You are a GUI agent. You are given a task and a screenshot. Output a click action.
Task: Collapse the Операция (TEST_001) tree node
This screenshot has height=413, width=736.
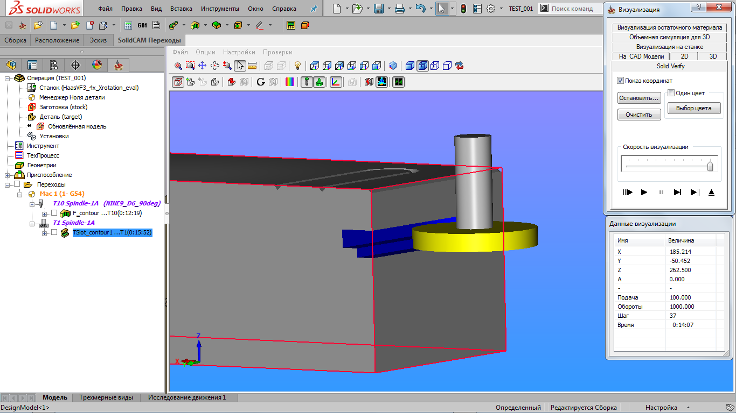(8, 78)
